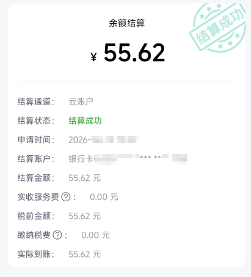
Task: Click the 结算金额 value 55.62 元
Action: click(x=85, y=178)
